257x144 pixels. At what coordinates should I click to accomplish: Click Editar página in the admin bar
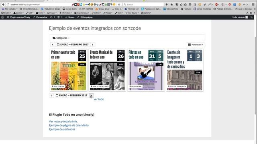coord(85,17)
